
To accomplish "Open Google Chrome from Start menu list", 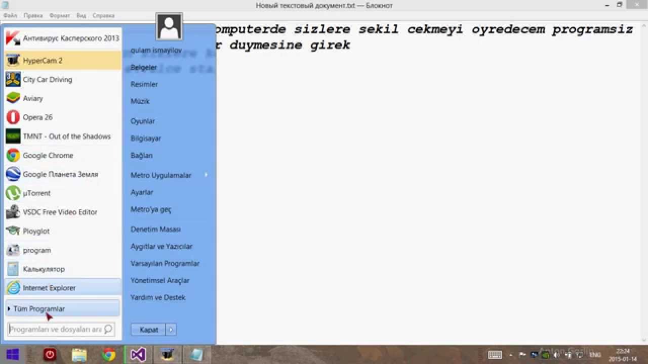I will click(63, 155).
